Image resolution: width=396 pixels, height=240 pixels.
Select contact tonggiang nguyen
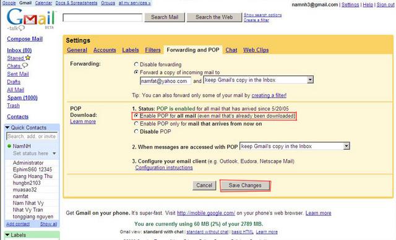click(x=33, y=216)
